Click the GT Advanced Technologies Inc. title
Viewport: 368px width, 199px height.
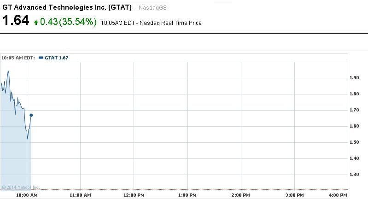[68, 7]
